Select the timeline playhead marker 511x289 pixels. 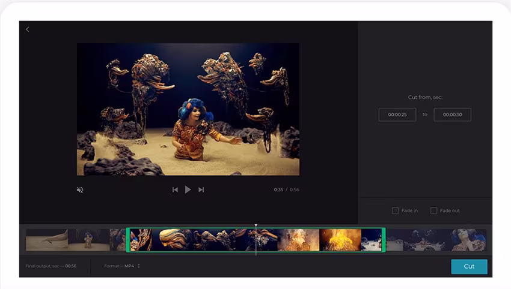click(256, 225)
